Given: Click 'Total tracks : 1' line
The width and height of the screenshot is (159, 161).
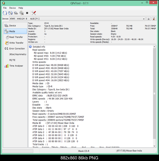Looking at the screenshot, I should (x=40, y=144).
